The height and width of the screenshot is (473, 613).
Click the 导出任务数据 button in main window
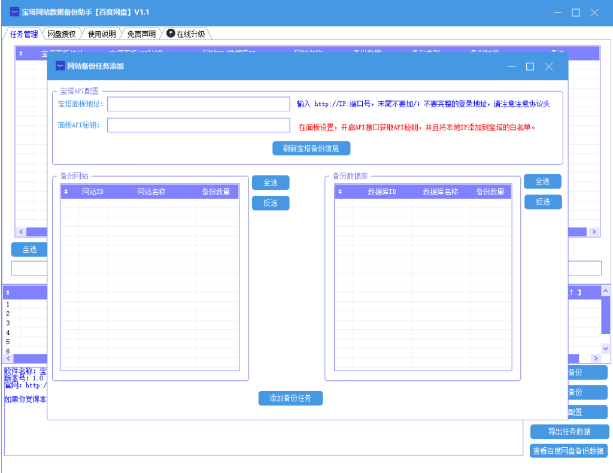(x=569, y=432)
